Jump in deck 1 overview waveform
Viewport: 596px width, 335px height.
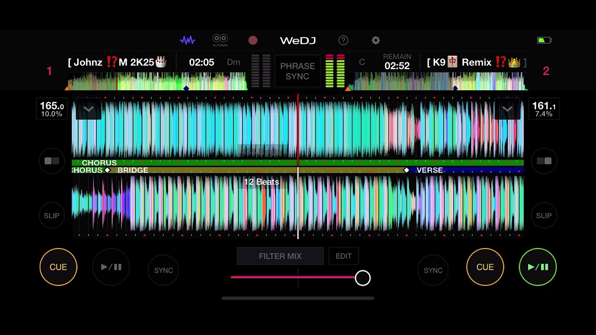pos(157,81)
